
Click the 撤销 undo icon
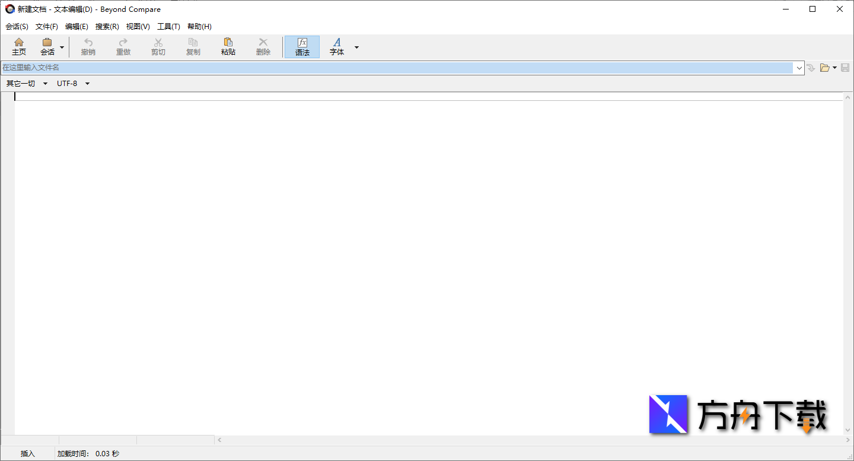pos(88,43)
